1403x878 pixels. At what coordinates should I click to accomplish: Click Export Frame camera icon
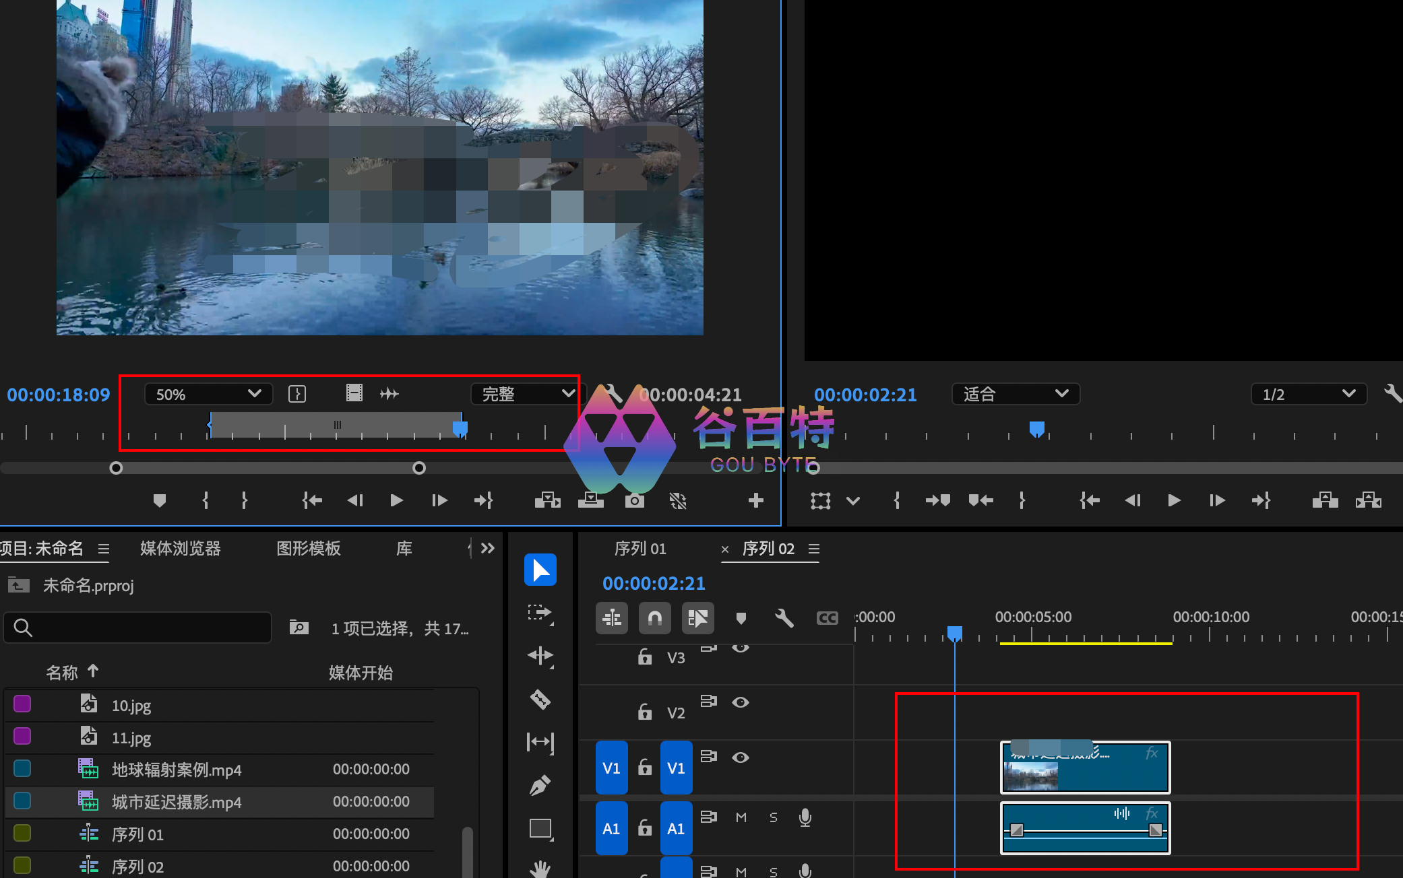[x=634, y=500]
